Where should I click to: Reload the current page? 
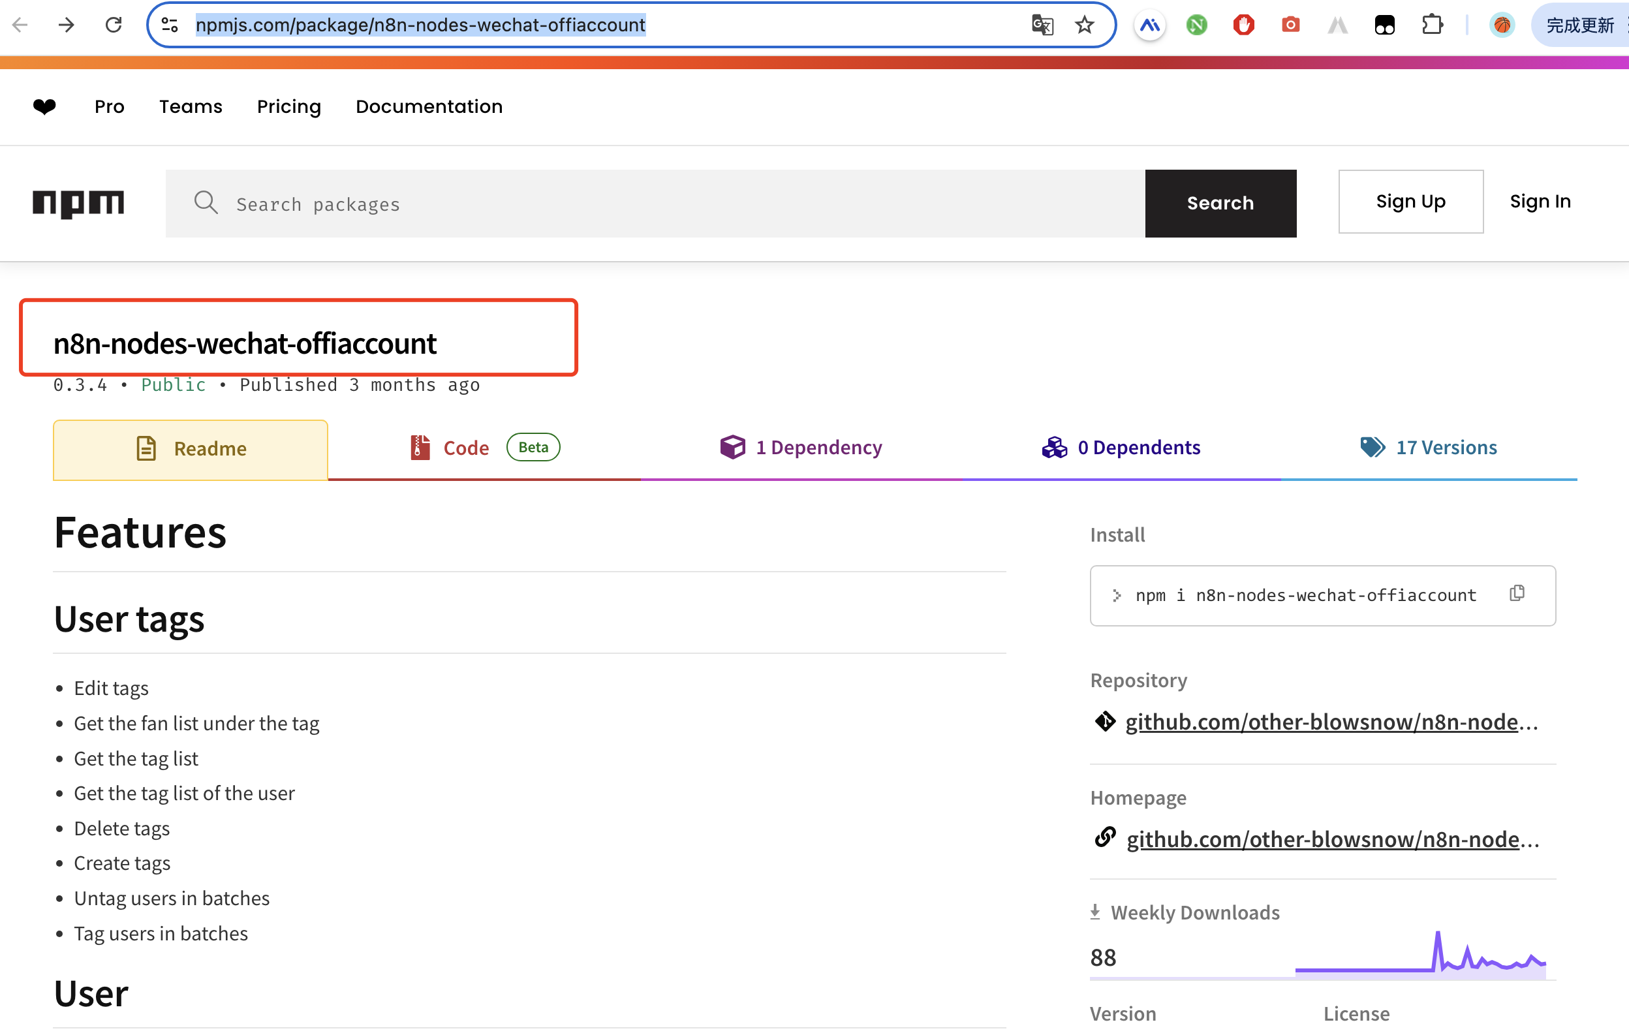(113, 25)
